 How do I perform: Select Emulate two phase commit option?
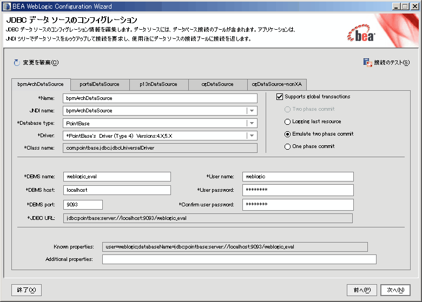pos(287,134)
